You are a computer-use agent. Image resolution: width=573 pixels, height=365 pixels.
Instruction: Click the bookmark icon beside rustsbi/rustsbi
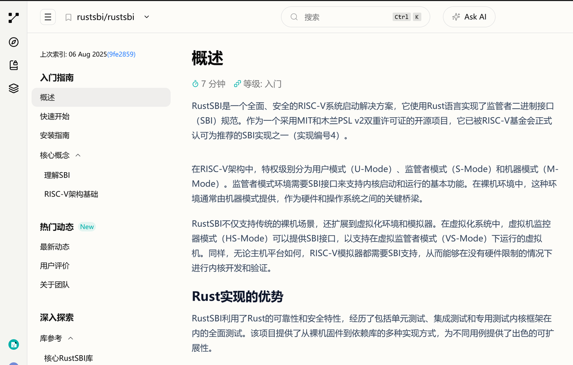coord(68,17)
